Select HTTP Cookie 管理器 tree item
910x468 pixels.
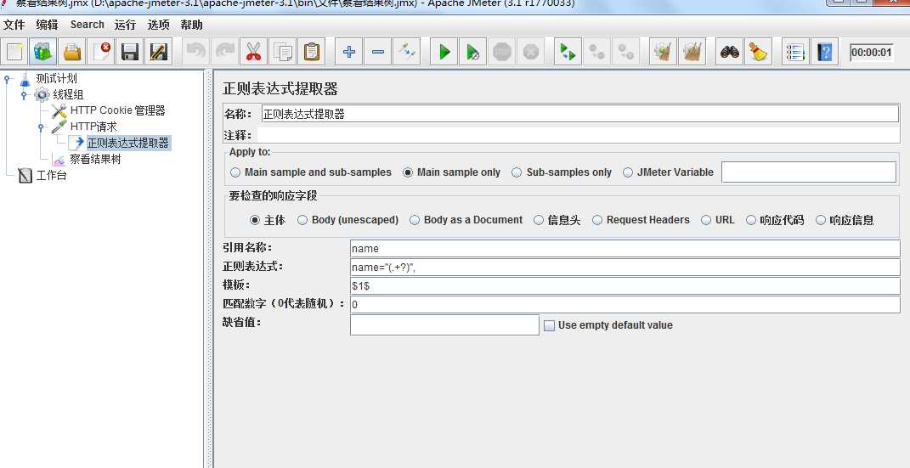pos(118,110)
